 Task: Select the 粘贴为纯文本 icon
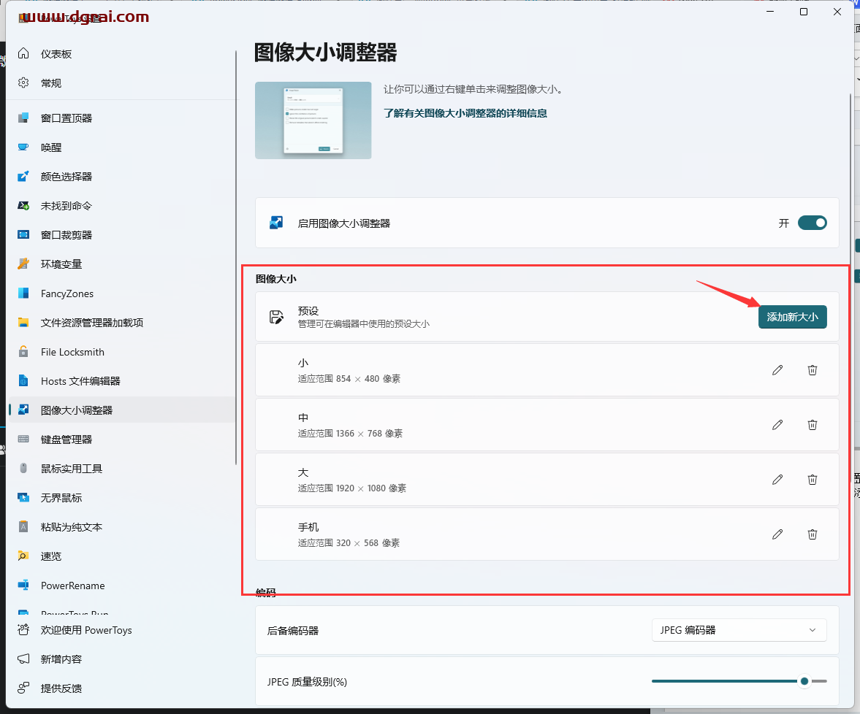[23, 526]
